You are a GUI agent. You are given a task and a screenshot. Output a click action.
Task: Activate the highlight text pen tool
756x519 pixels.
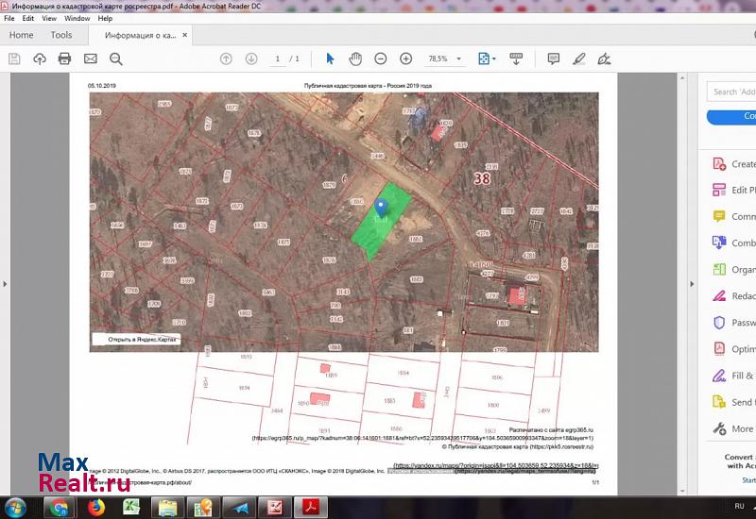pos(579,59)
